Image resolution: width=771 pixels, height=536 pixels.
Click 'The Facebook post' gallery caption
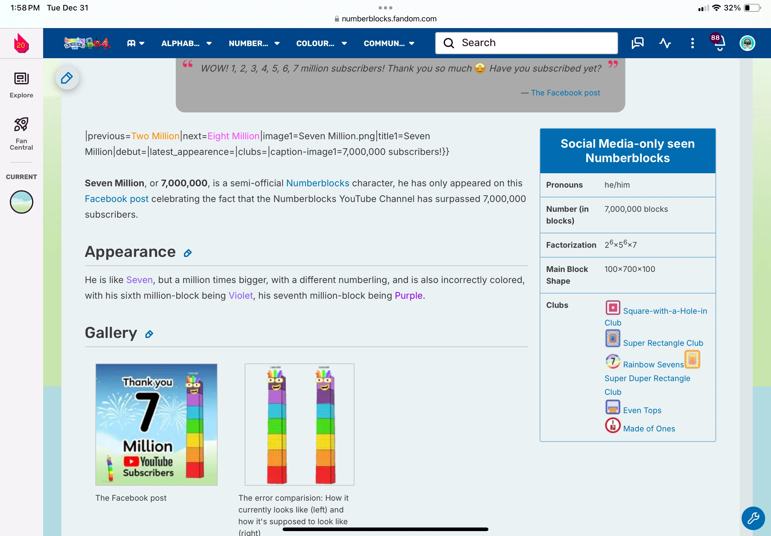[x=131, y=498]
